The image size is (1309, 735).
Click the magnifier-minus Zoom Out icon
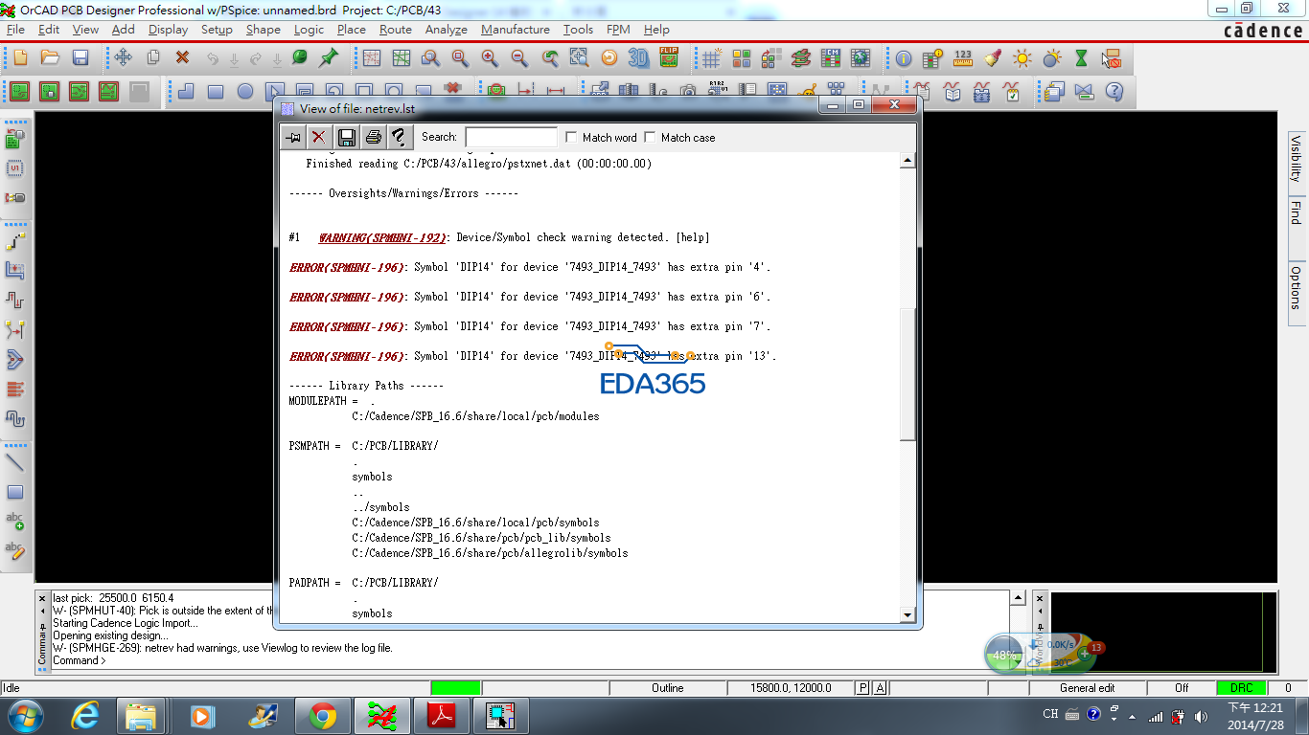click(x=519, y=57)
